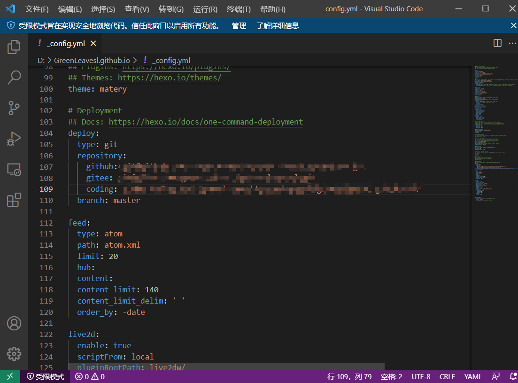
Task: Open the 编辑(E) menu
Action: (70, 9)
